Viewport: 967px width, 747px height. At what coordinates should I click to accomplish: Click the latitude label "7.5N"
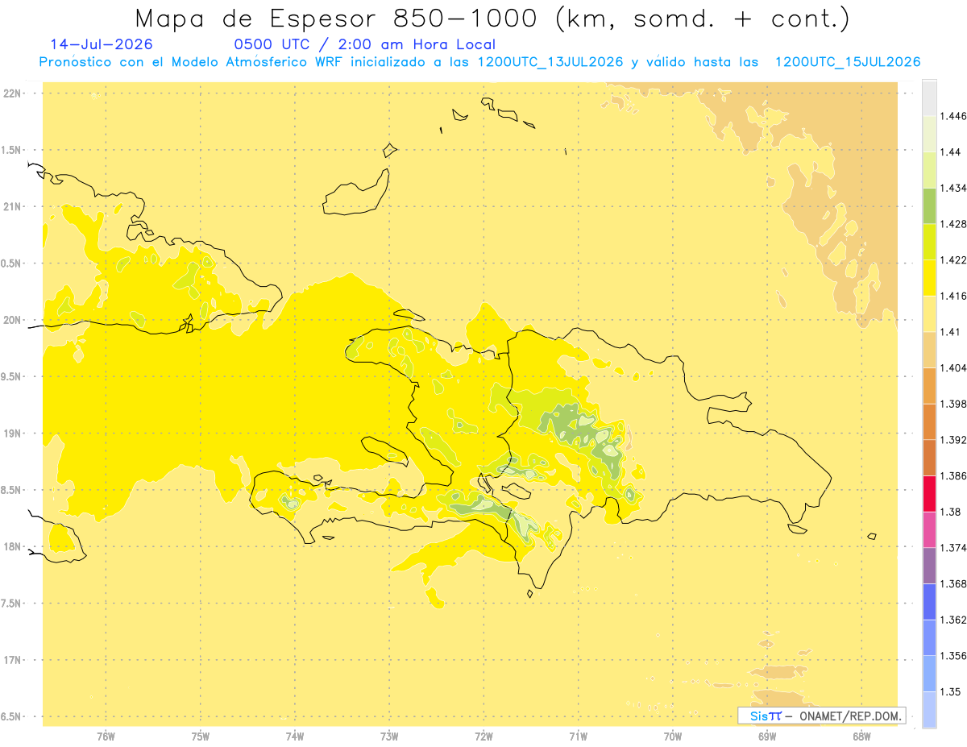tap(12, 604)
